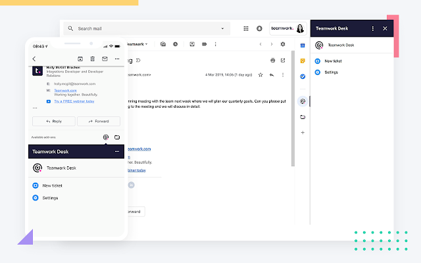
Task: Open notifications bell in Gmail header
Action: point(259,28)
